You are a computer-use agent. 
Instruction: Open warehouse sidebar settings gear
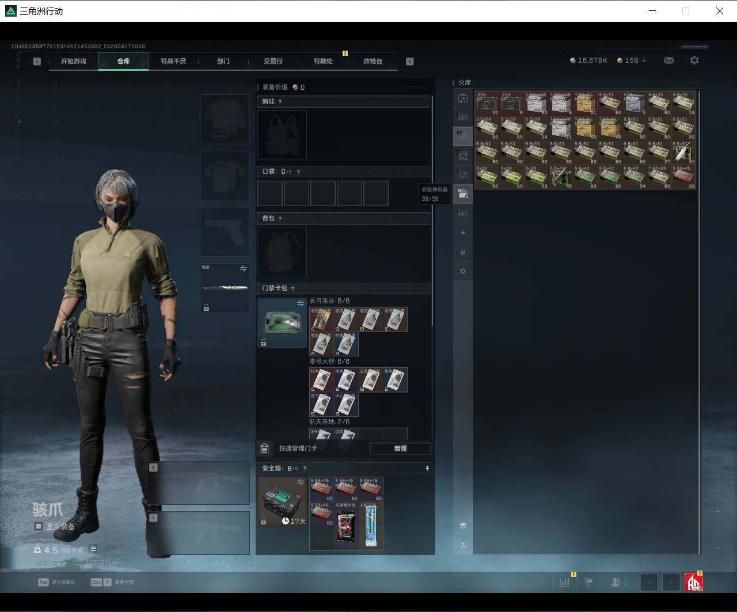[462, 271]
